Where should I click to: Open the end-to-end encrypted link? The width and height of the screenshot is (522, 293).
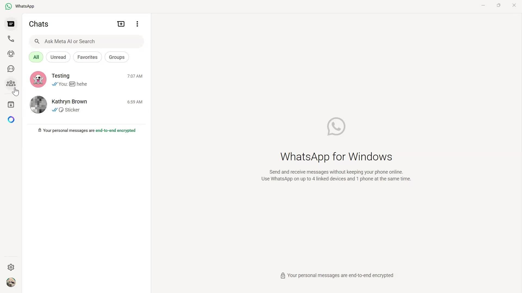point(115,130)
